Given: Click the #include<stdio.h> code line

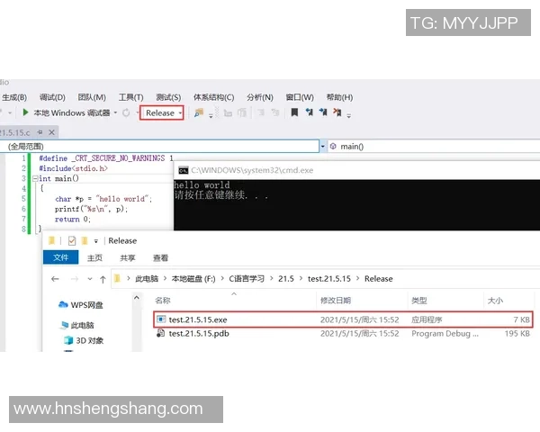Looking at the screenshot, I should [74, 168].
